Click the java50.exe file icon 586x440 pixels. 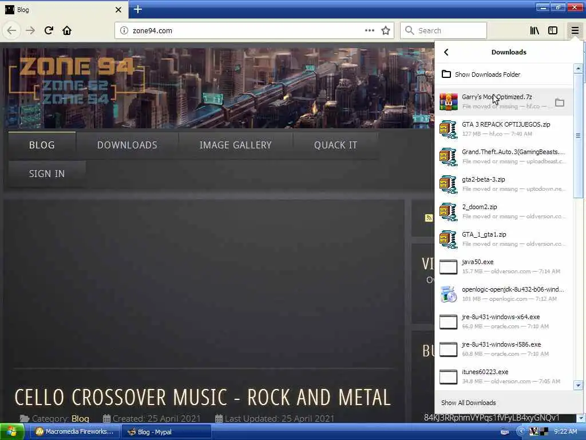click(x=449, y=267)
